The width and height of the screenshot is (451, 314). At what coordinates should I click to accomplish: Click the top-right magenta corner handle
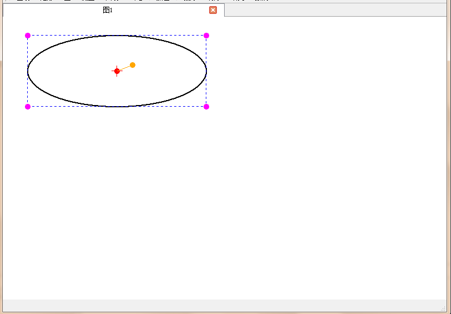(206, 36)
